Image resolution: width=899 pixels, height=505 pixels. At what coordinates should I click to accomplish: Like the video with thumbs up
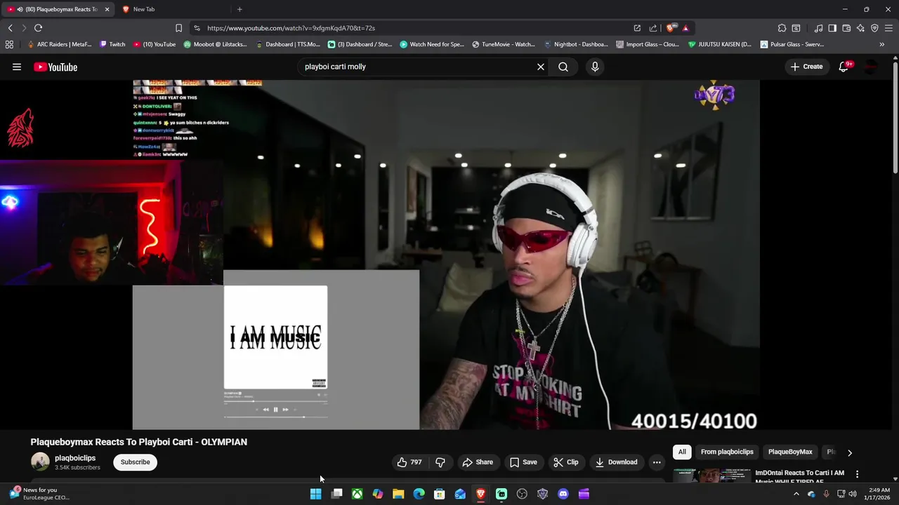409,462
